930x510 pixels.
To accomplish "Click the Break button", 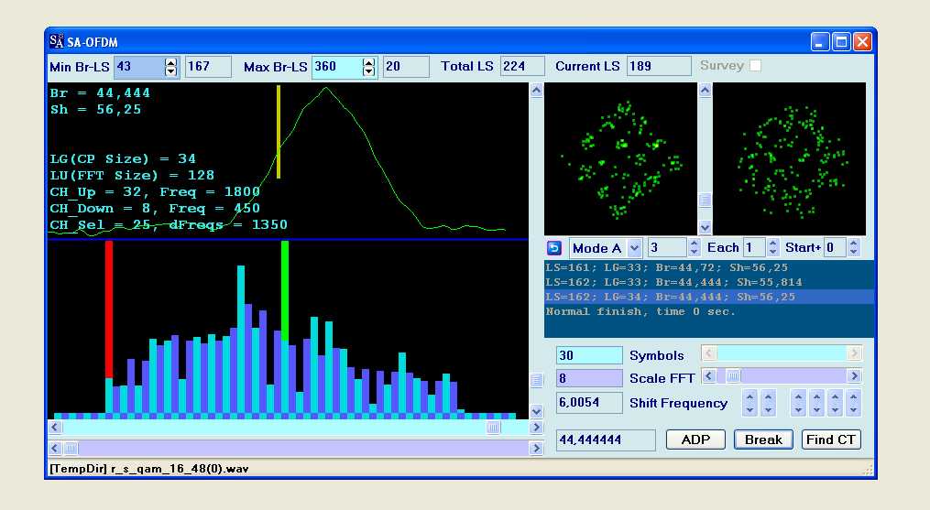I will [763, 439].
